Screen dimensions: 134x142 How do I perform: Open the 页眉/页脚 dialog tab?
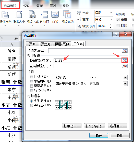pyautogui.click(x=62, y=44)
